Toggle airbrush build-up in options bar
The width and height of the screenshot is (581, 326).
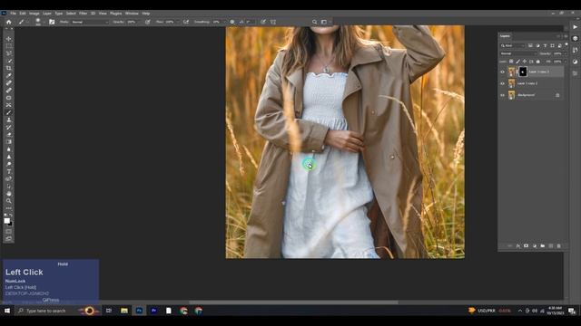pos(186,22)
